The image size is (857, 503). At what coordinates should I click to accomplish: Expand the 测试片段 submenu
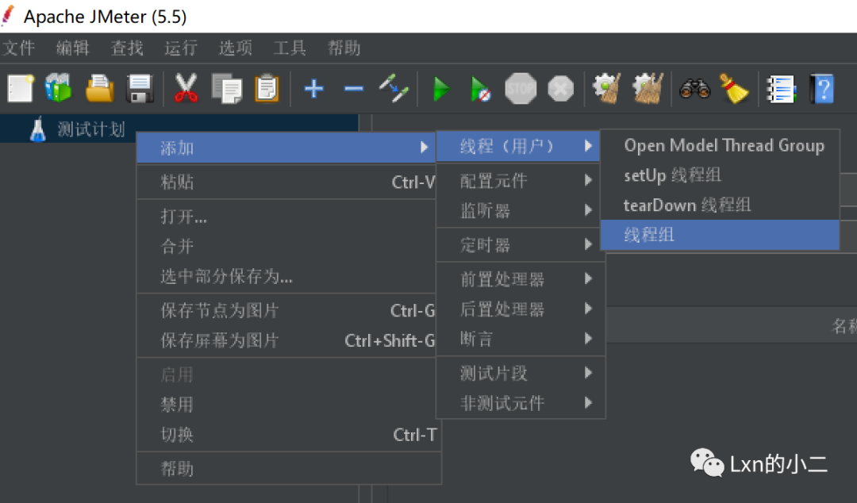pos(521,374)
